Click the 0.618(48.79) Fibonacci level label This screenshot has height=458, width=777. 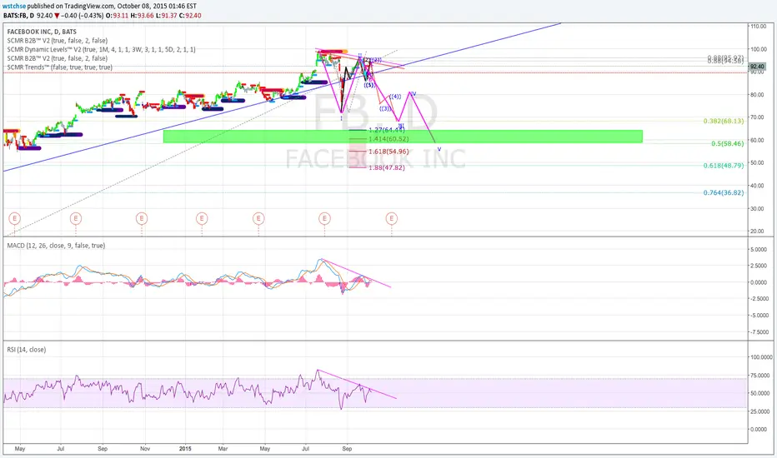click(x=724, y=166)
